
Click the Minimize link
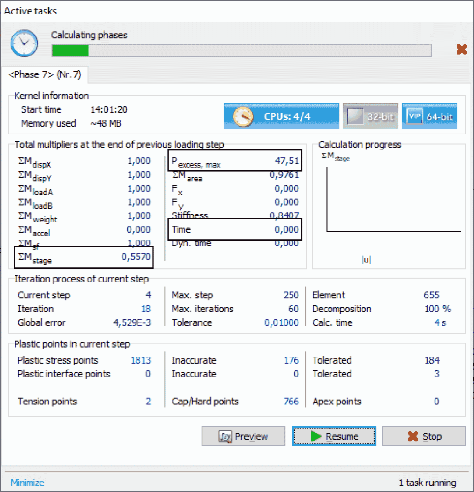(28, 483)
